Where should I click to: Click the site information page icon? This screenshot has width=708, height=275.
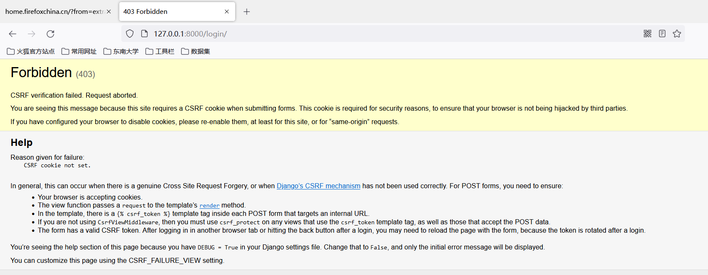(144, 34)
